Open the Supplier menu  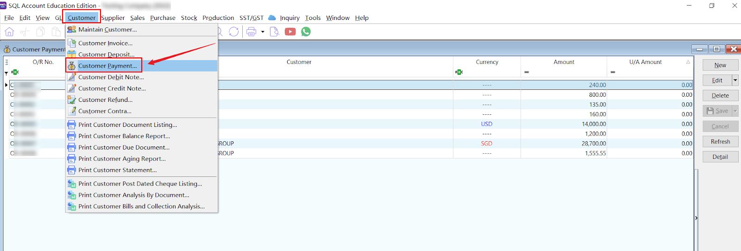coord(113,18)
